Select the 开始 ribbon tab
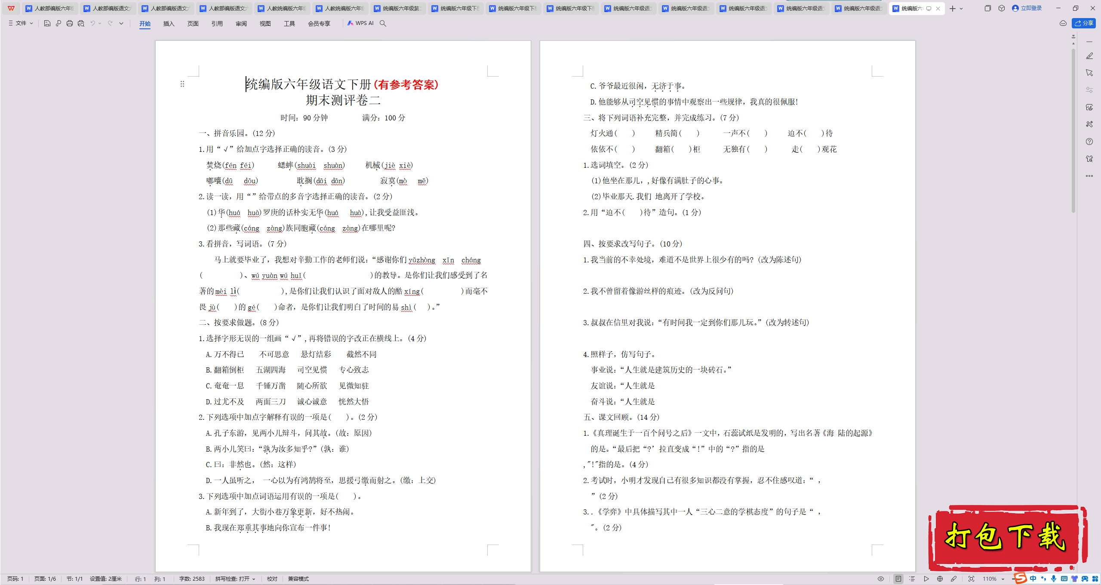The image size is (1101, 585). [x=145, y=24]
